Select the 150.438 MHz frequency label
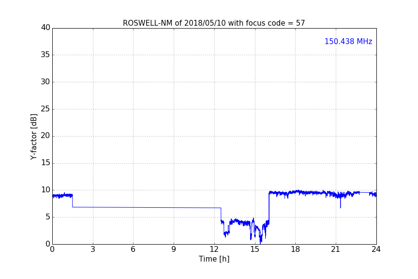Viewport: 418px width, 279px height. click(x=348, y=41)
